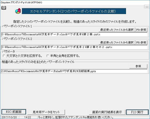Click the パワーポイントファイル2 group label
The height and width of the screenshot is (119, 150).
pos(17,39)
